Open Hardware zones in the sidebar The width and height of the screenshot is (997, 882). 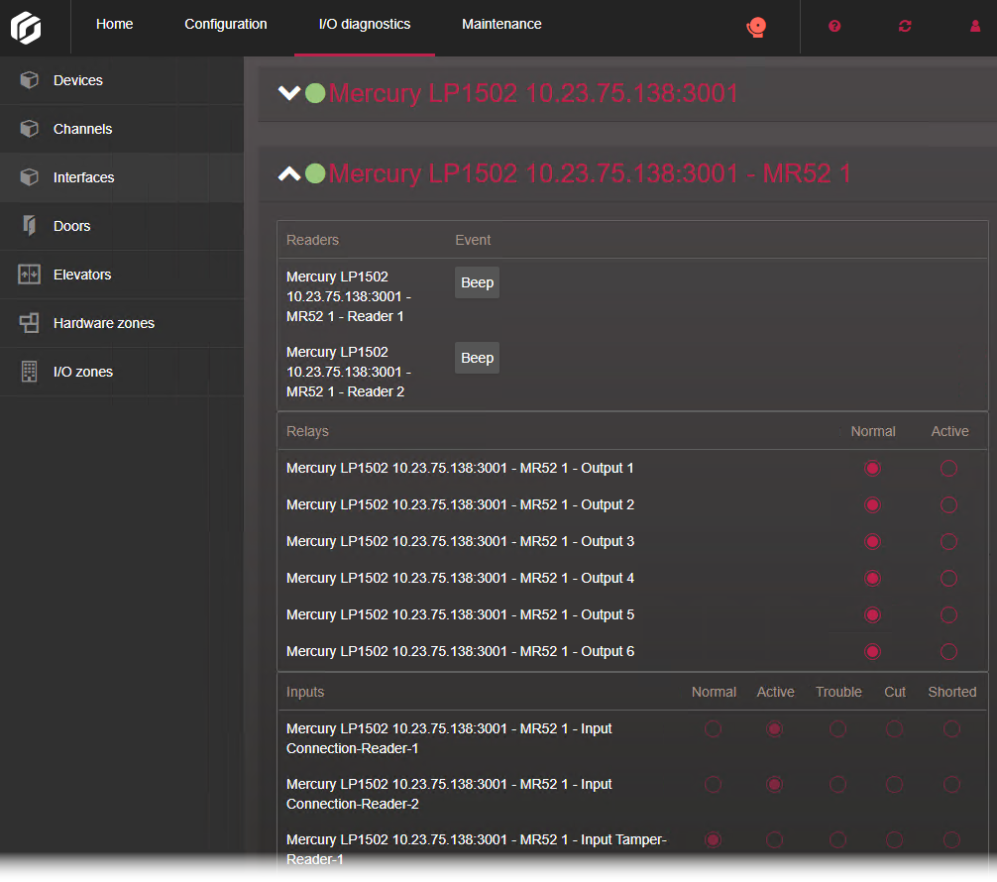(103, 323)
